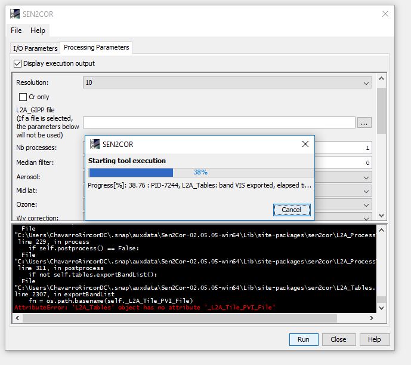Click console output scroll up arrow
The width and height of the screenshot is (411, 365).
click(381, 231)
